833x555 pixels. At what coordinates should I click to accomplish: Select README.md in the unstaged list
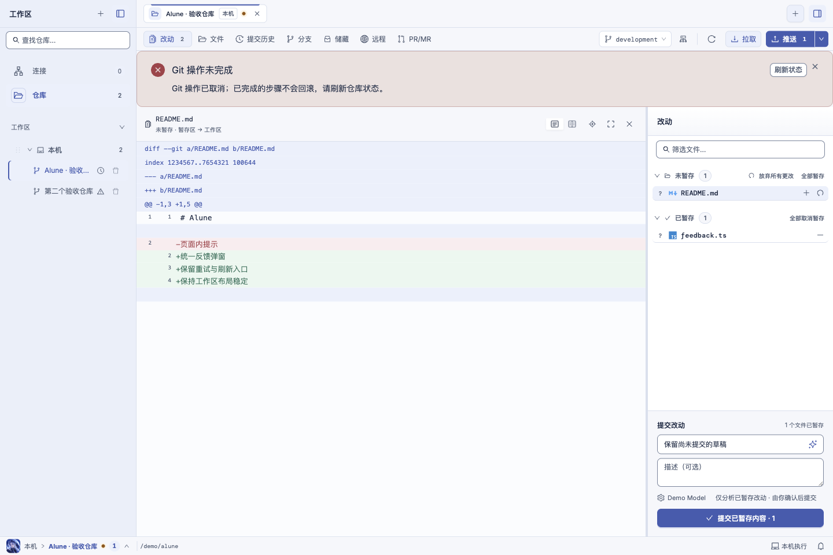[x=740, y=193]
